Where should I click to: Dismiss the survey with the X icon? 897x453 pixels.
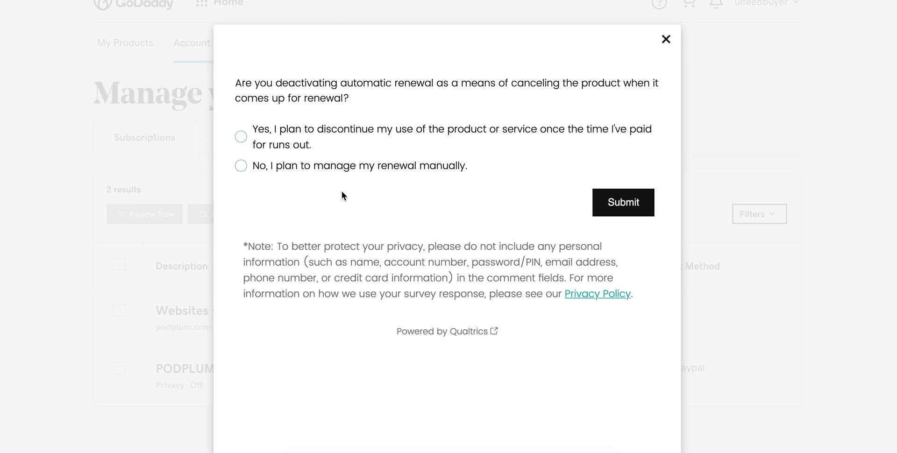[666, 39]
